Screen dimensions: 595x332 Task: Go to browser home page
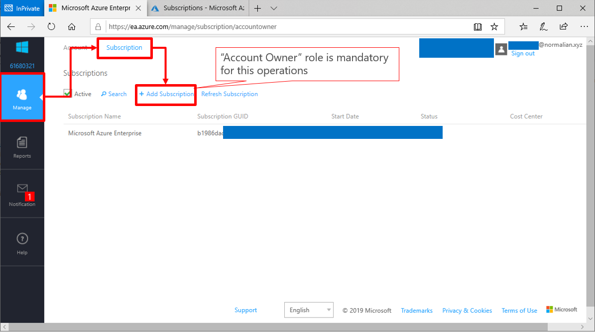pyautogui.click(x=71, y=26)
